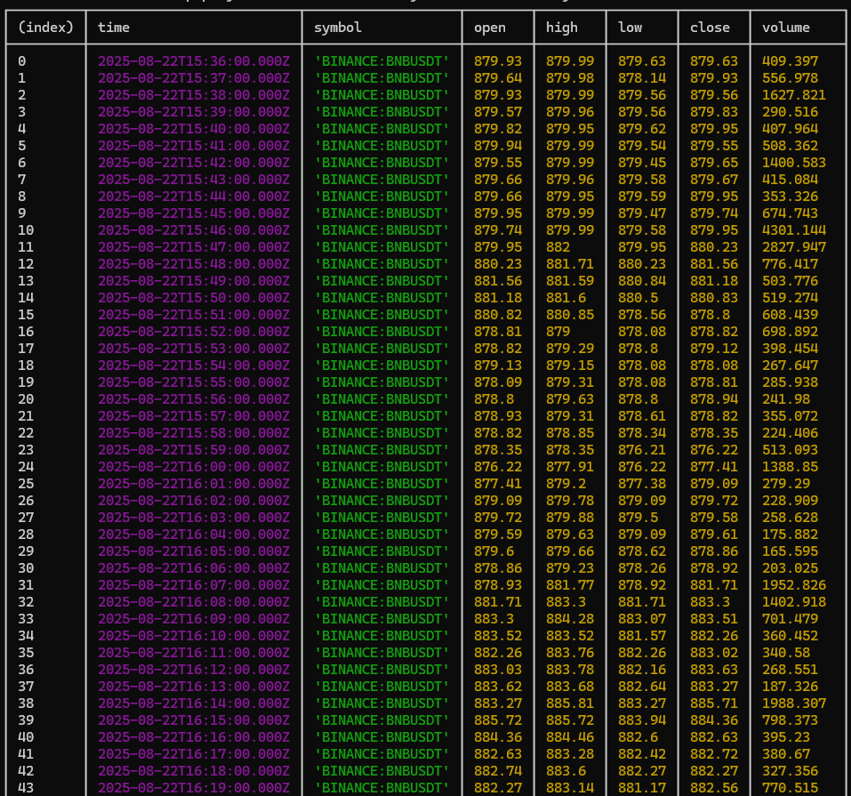Click 'BINANCE:BNBUSDT' symbol in row 40
Screen dimensions: 851x796
pos(381,737)
